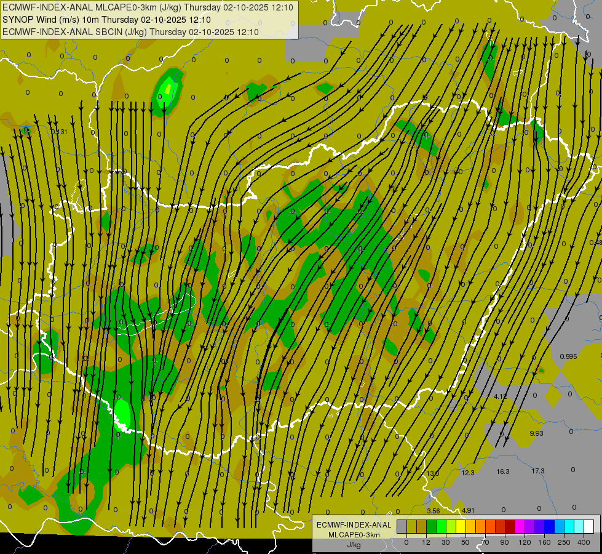Click the map value 17.3

point(538,471)
